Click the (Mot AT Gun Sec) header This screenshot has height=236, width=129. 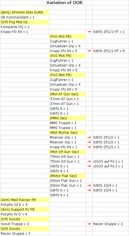(x=68, y=94)
